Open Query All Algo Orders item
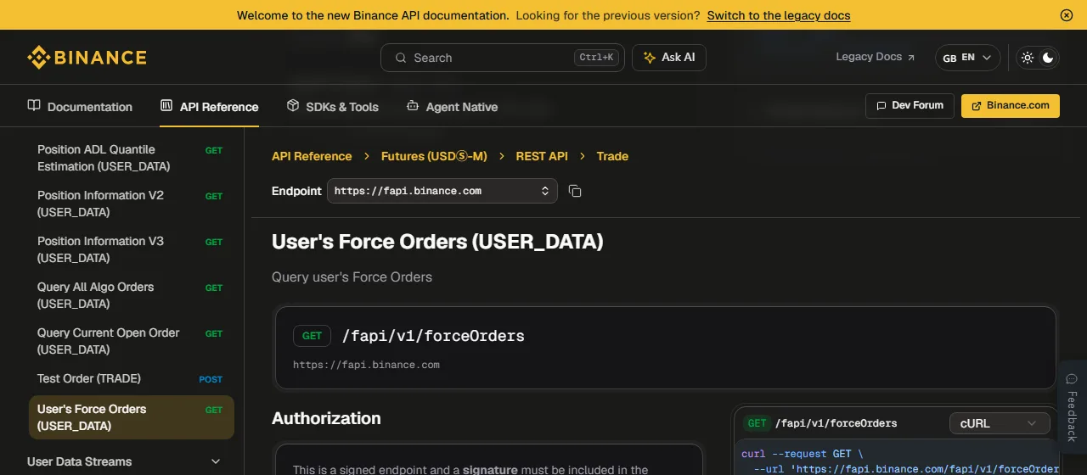 (132, 295)
